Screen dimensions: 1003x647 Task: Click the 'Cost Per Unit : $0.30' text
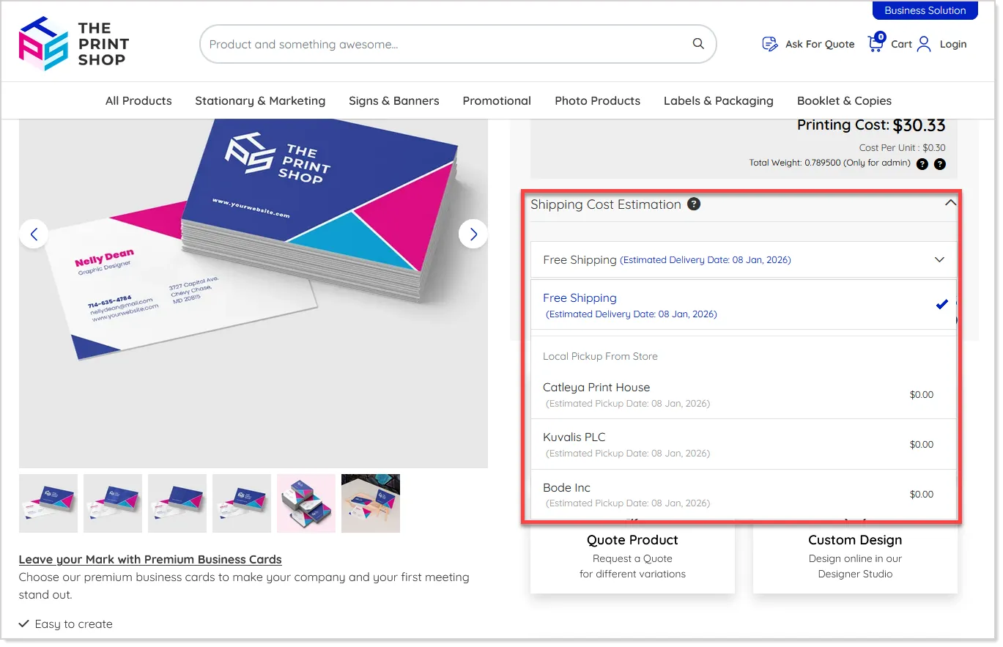(903, 147)
